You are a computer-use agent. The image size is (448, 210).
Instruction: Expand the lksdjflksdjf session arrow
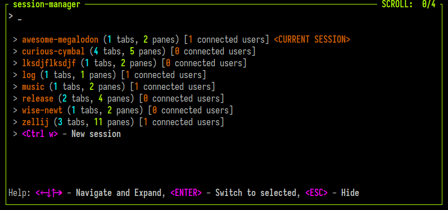(x=15, y=63)
